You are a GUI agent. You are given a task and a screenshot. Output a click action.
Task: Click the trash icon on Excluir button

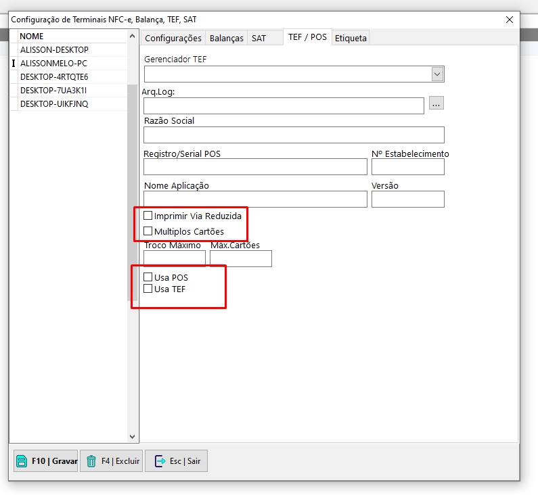[x=91, y=461]
